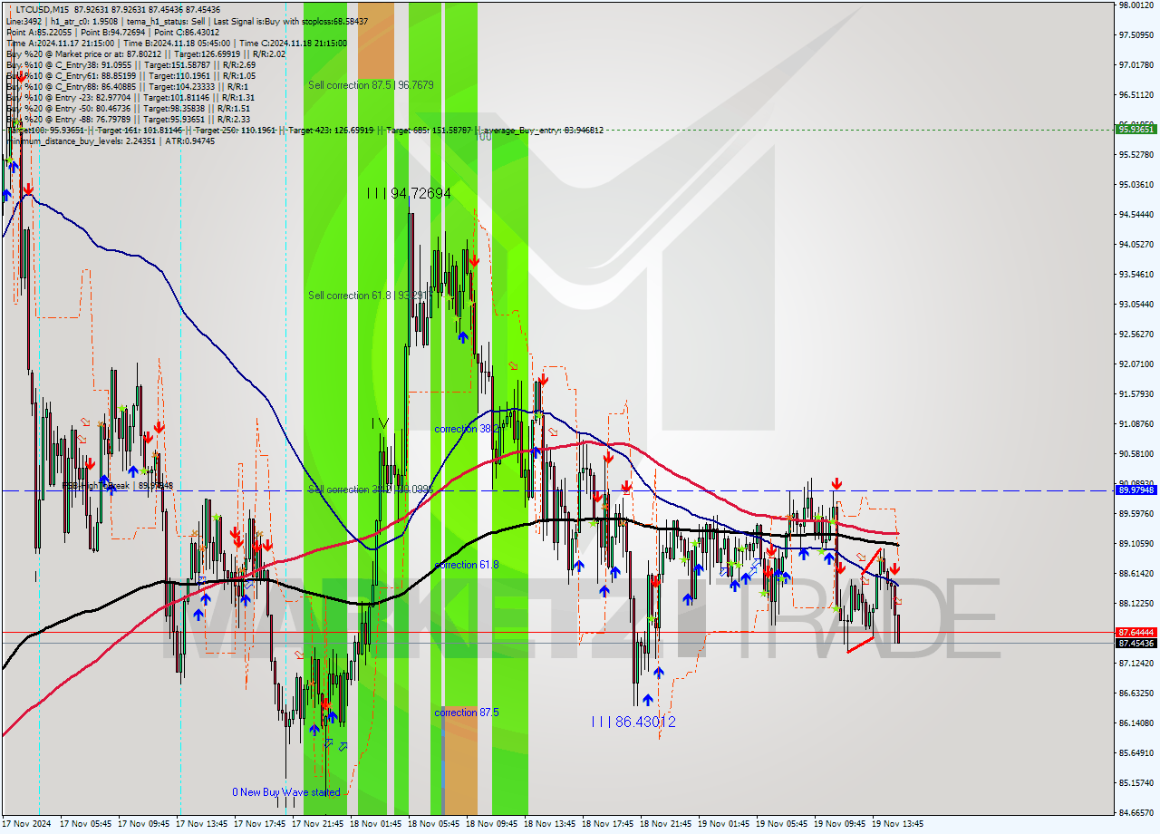Click the '17 Nov 2024' time axis label

click(24, 824)
